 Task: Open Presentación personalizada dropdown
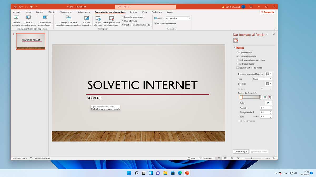tap(45, 21)
